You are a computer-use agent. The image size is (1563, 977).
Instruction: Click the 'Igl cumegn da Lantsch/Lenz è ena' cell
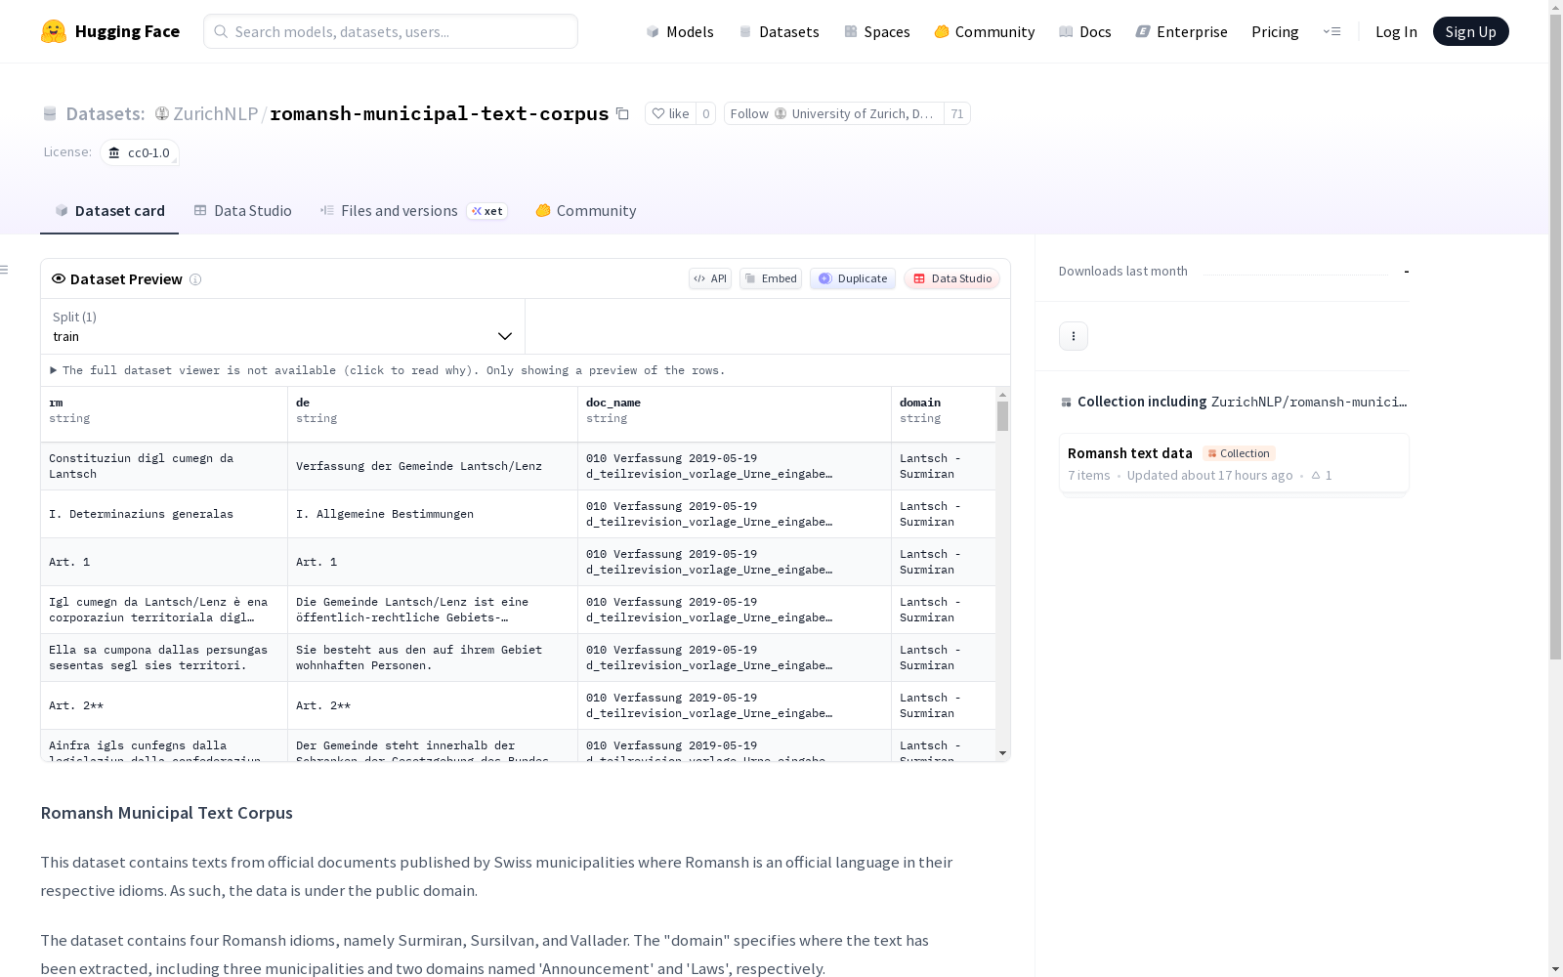pos(164,610)
